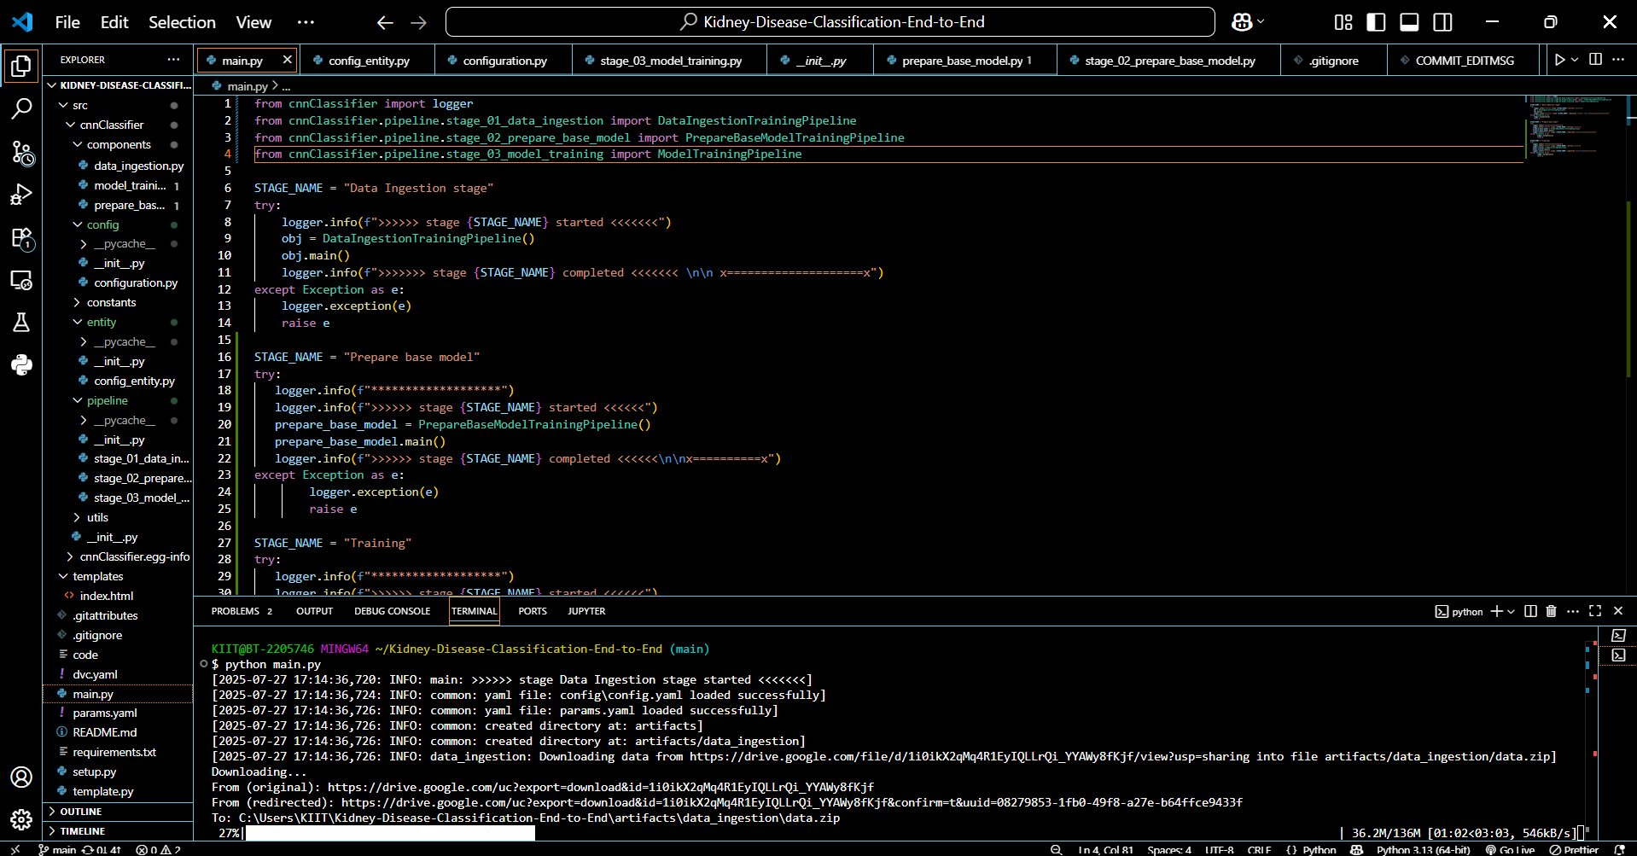The image size is (1637, 856).
Task: Open the Extensions view
Action: (x=21, y=238)
